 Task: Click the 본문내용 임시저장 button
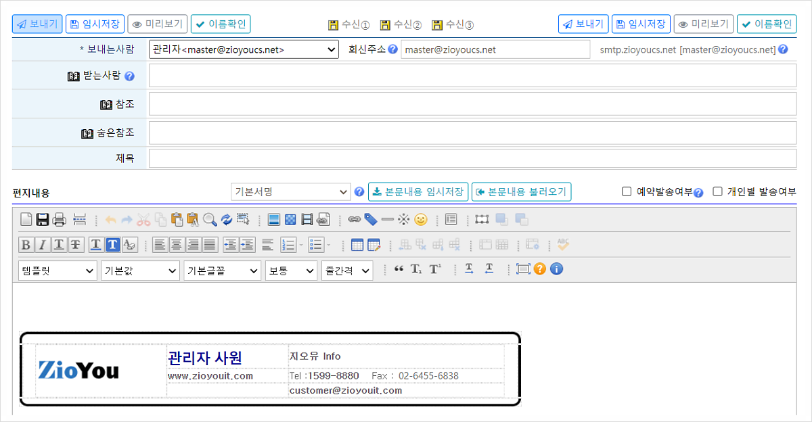click(418, 192)
